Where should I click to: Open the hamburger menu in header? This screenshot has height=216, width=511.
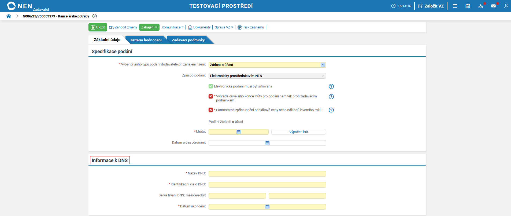pyautogui.click(x=455, y=6)
